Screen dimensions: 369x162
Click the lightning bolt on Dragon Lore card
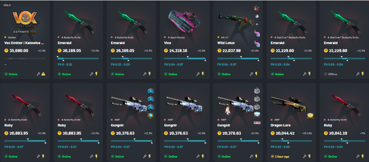pyautogui.click(x=309, y=156)
